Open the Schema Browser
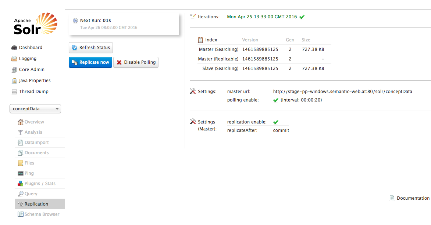This screenshot has width=431, height=225. click(x=42, y=214)
